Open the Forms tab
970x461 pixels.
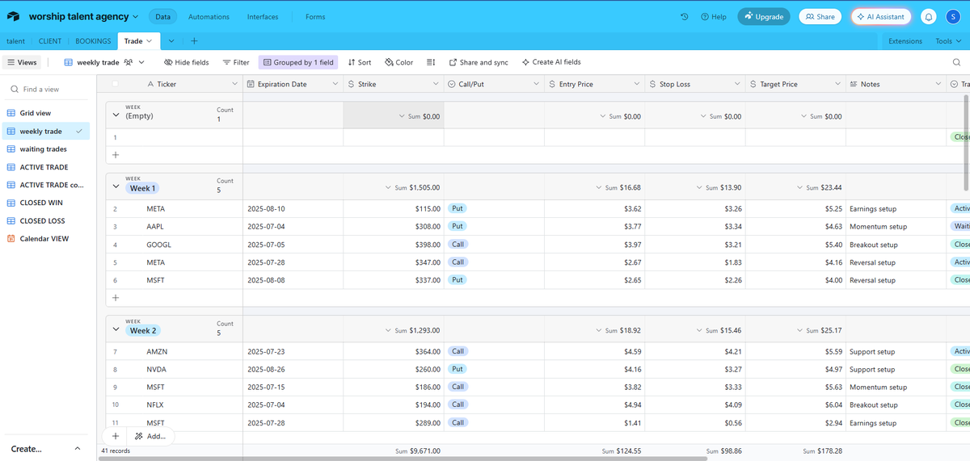point(315,17)
